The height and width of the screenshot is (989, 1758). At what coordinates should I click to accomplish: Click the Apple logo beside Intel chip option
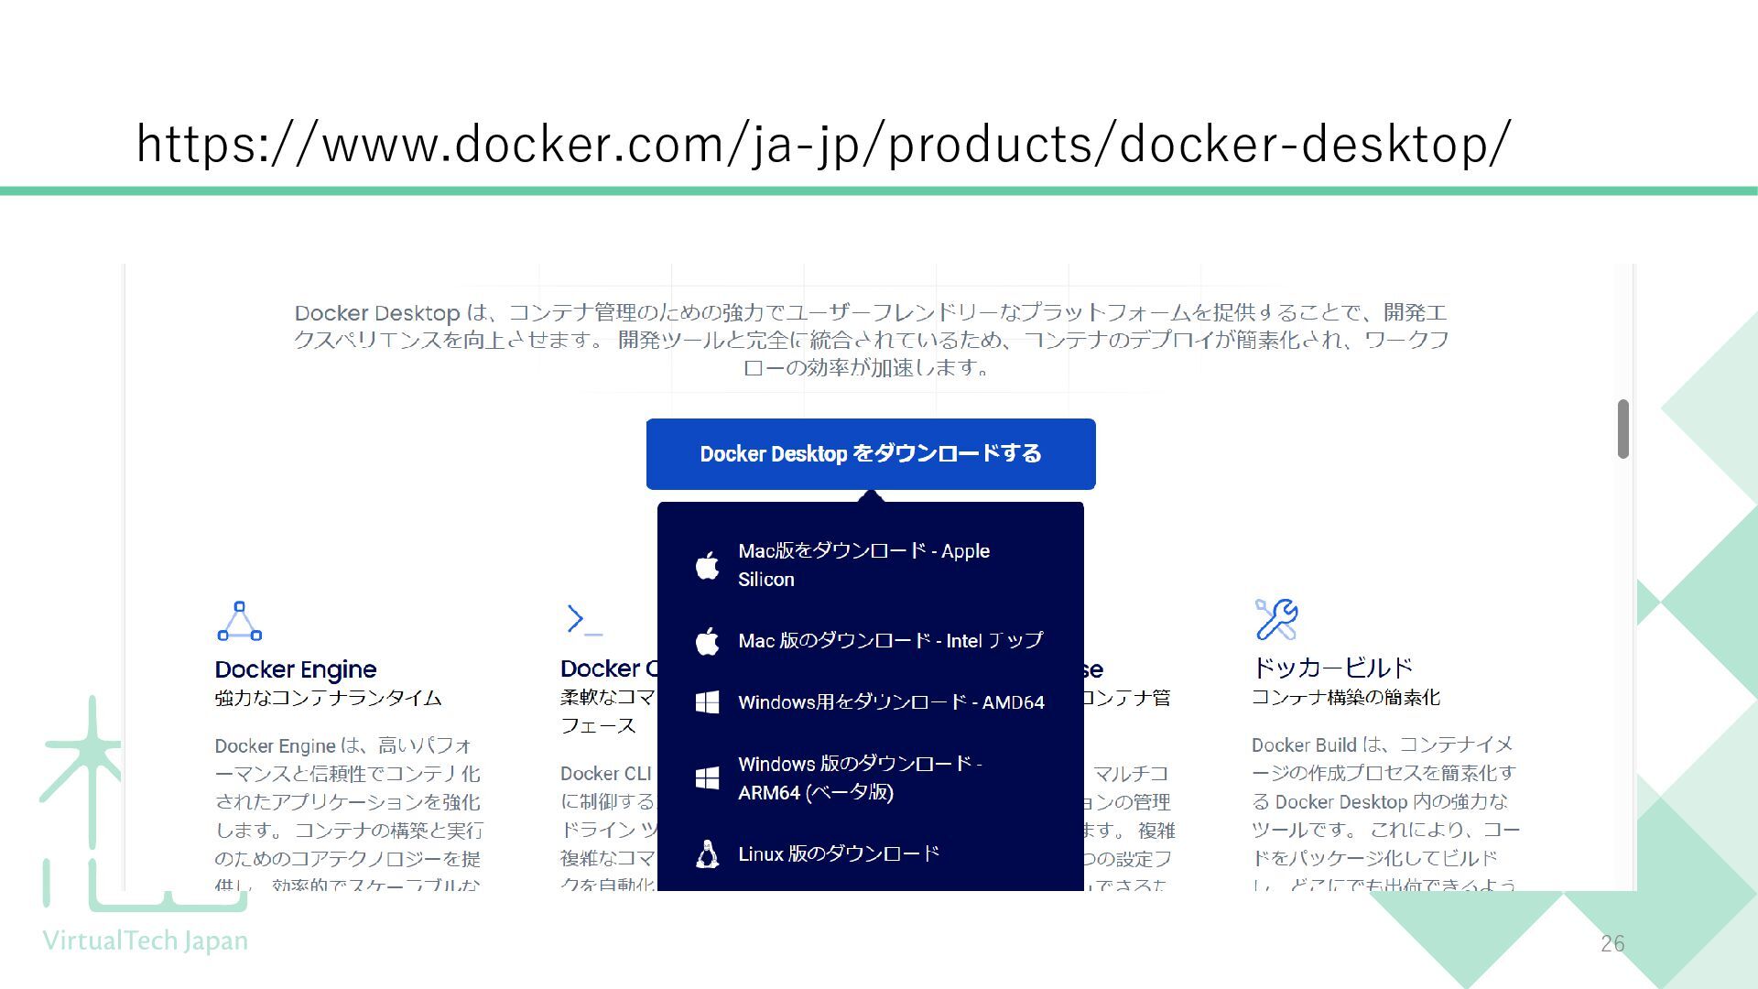(x=707, y=641)
